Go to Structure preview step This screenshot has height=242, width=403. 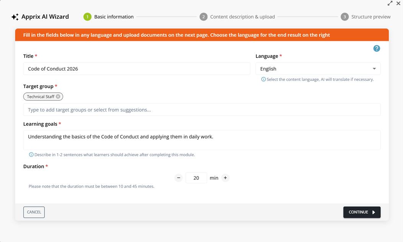coord(366,17)
